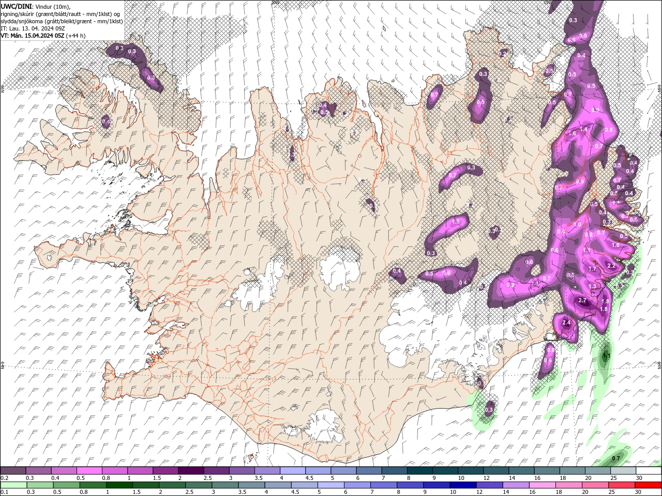The height and width of the screenshot is (496, 662).
Task: Select the light lavender top-row swatch labeled 4
Action: pyautogui.click(x=293, y=470)
